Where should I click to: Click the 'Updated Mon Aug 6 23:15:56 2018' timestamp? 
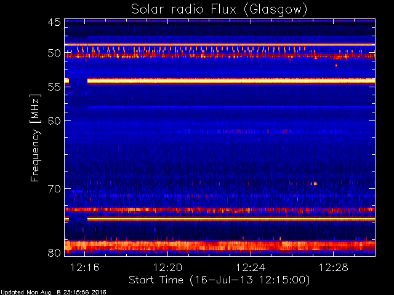click(x=54, y=293)
